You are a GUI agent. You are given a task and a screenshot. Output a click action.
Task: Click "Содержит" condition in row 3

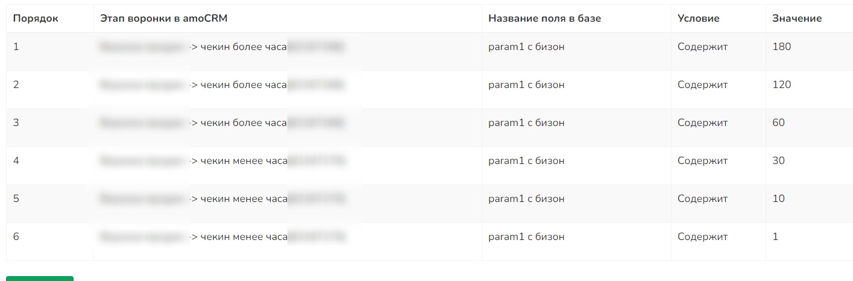coord(702,123)
